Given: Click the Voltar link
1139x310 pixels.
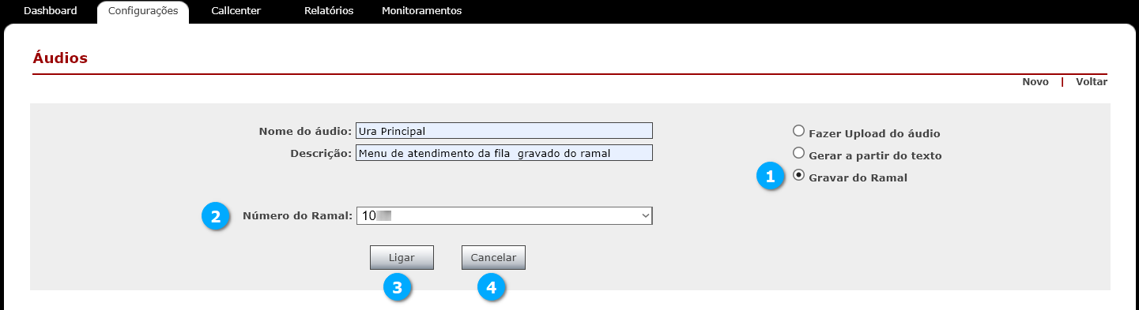Looking at the screenshot, I should [x=1092, y=81].
